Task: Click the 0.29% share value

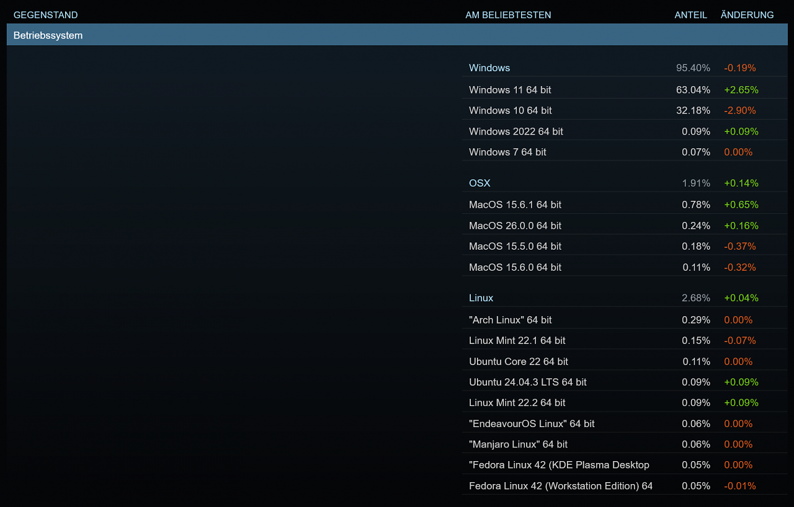Action: click(x=696, y=320)
